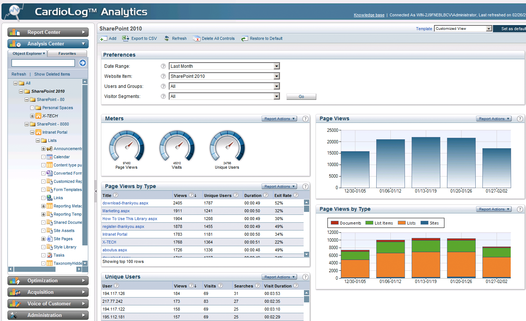Open help for Page Views by Type chart
The height and width of the screenshot is (321, 526).
(520, 209)
